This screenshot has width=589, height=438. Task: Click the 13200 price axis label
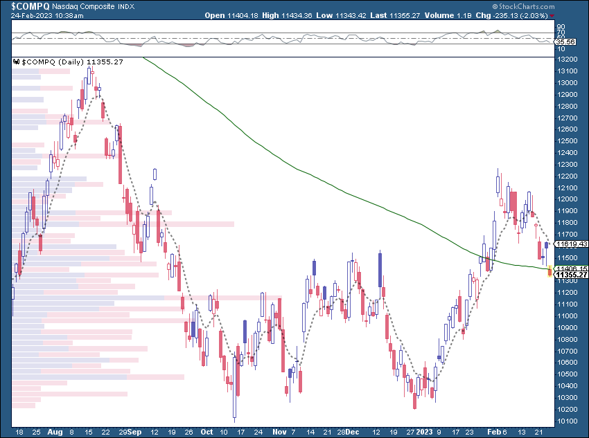[x=568, y=60]
